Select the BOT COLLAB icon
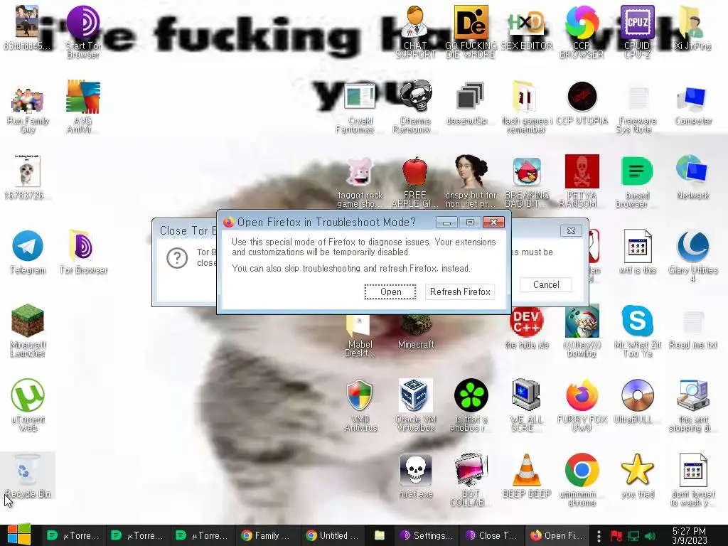 [x=470, y=479]
